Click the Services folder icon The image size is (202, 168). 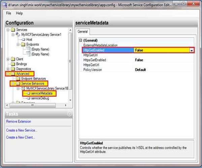point(13,30)
